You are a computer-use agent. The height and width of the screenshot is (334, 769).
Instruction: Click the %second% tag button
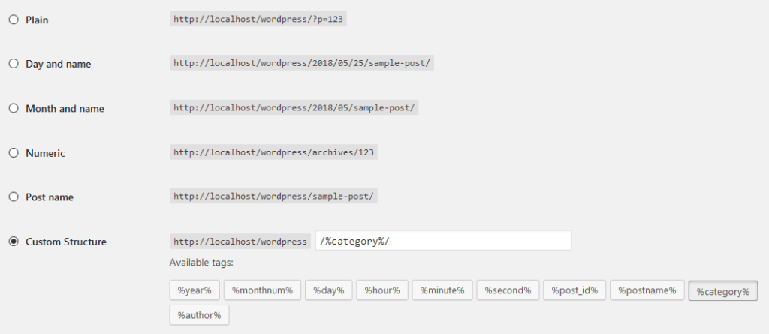[508, 290]
